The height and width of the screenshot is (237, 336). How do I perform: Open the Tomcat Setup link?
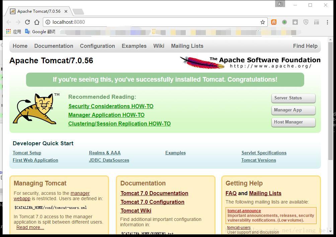click(27, 153)
